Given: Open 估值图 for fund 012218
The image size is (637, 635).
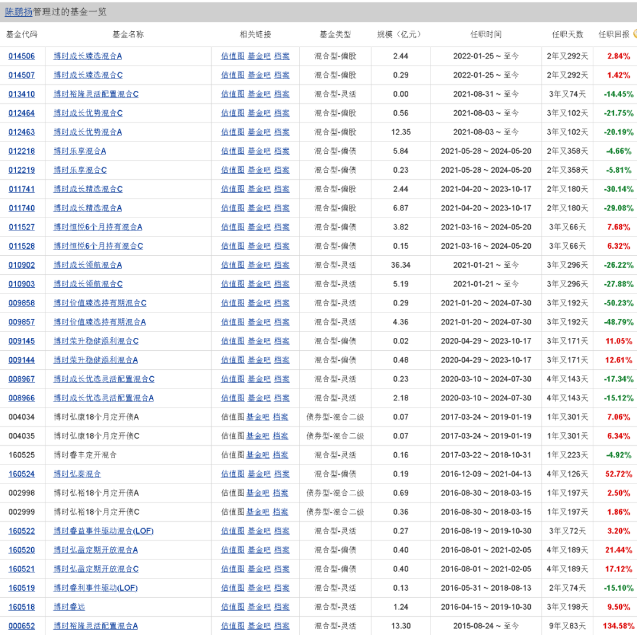Looking at the screenshot, I should (x=233, y=151).
